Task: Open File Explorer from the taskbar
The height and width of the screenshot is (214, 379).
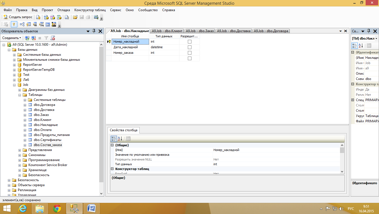Action: click(x=40, y=208)
